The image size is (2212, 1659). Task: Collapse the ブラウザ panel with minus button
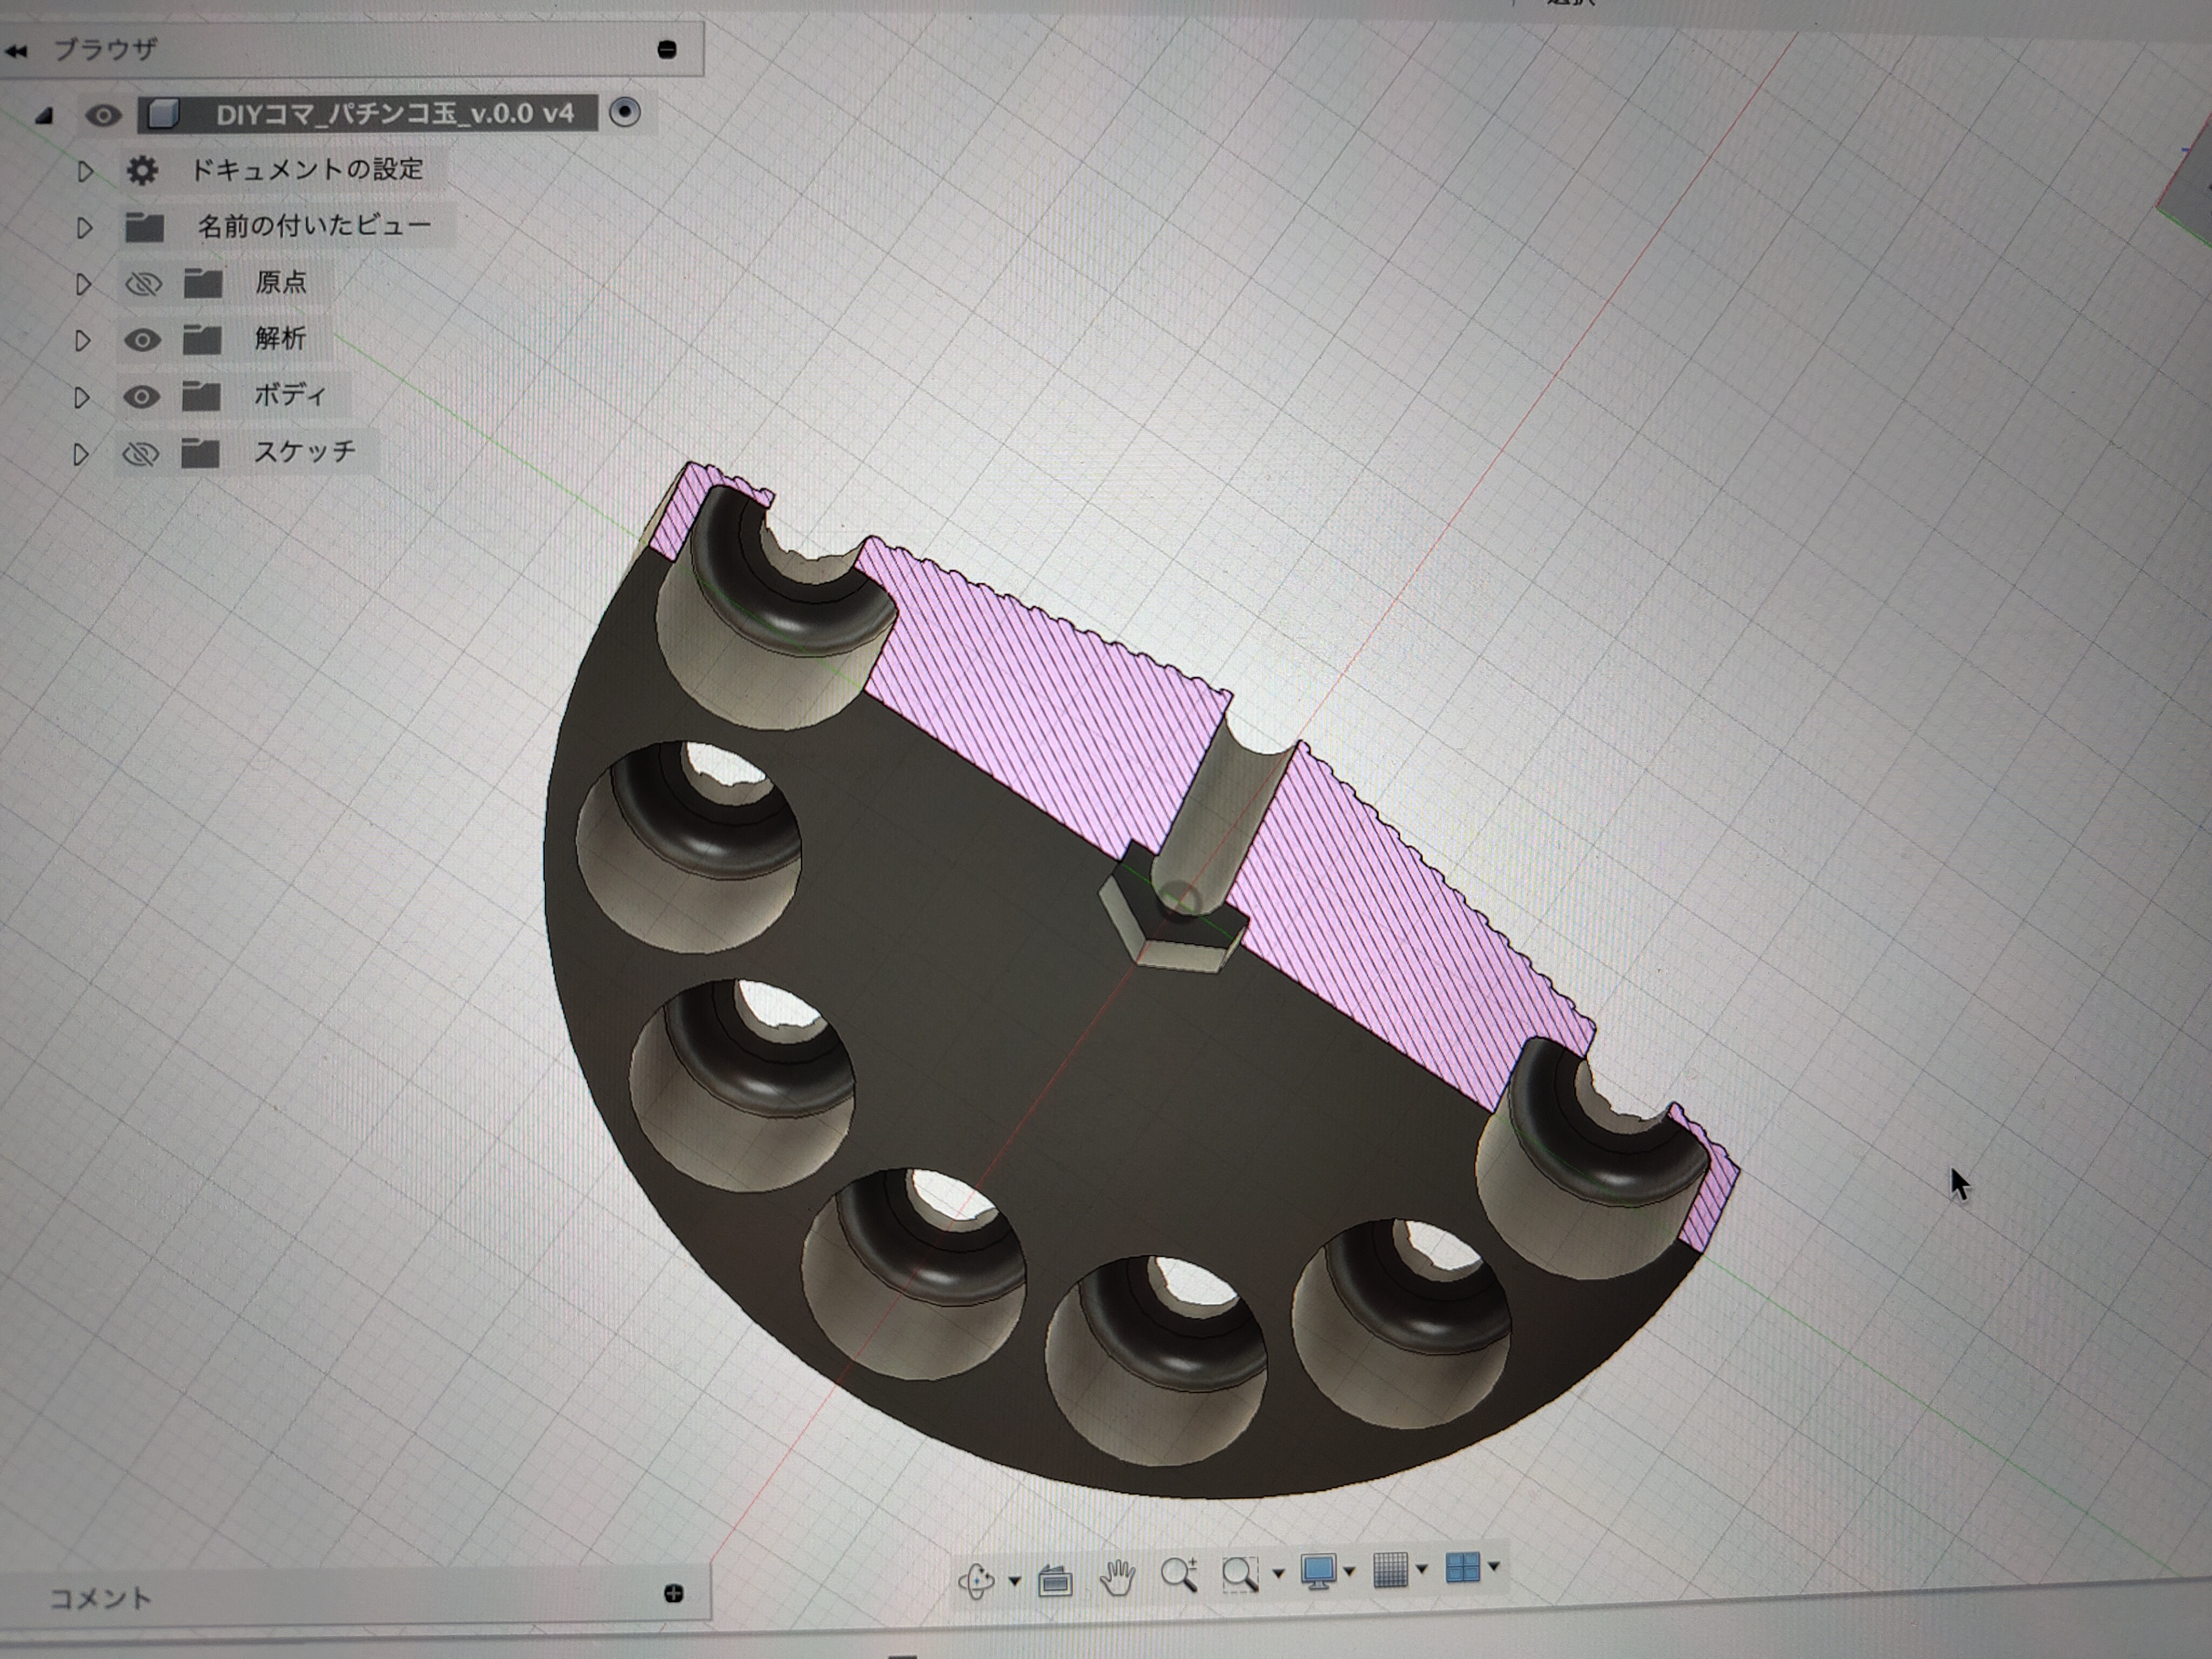667,49
